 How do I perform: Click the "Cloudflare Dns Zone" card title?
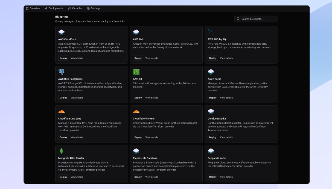(x=70, y=119)
